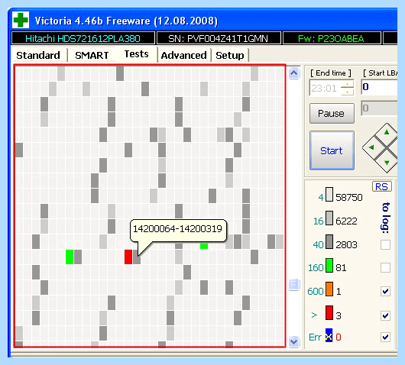The image size is (405, 365).
Task: Switch to the SMART tab
Action: click(92, 55)
